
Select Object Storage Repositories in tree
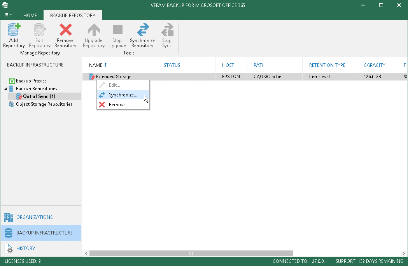click(x=44, y=104)
